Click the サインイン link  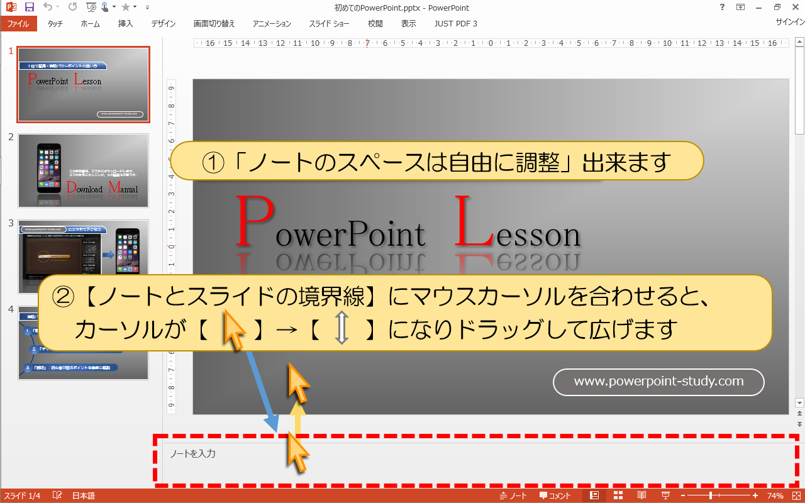tap(789, 21)
